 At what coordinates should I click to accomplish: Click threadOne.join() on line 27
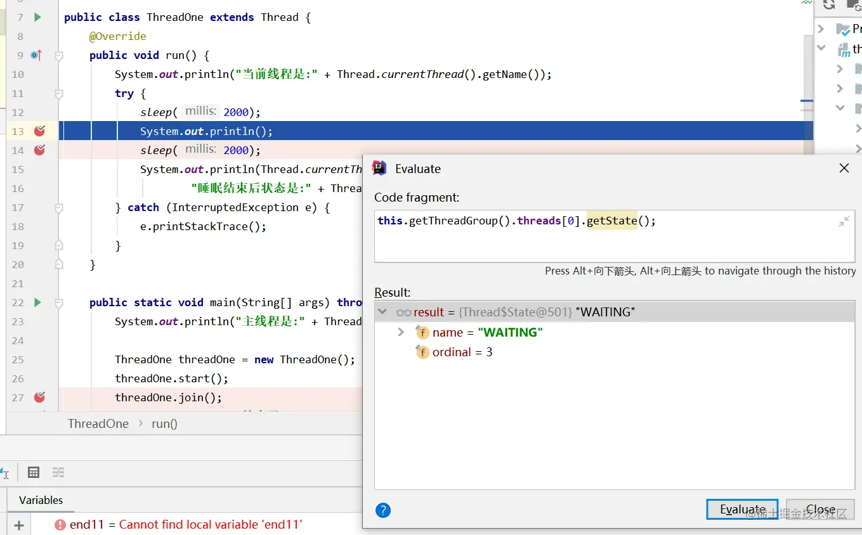pyautogui.click(x=169, y=397)
